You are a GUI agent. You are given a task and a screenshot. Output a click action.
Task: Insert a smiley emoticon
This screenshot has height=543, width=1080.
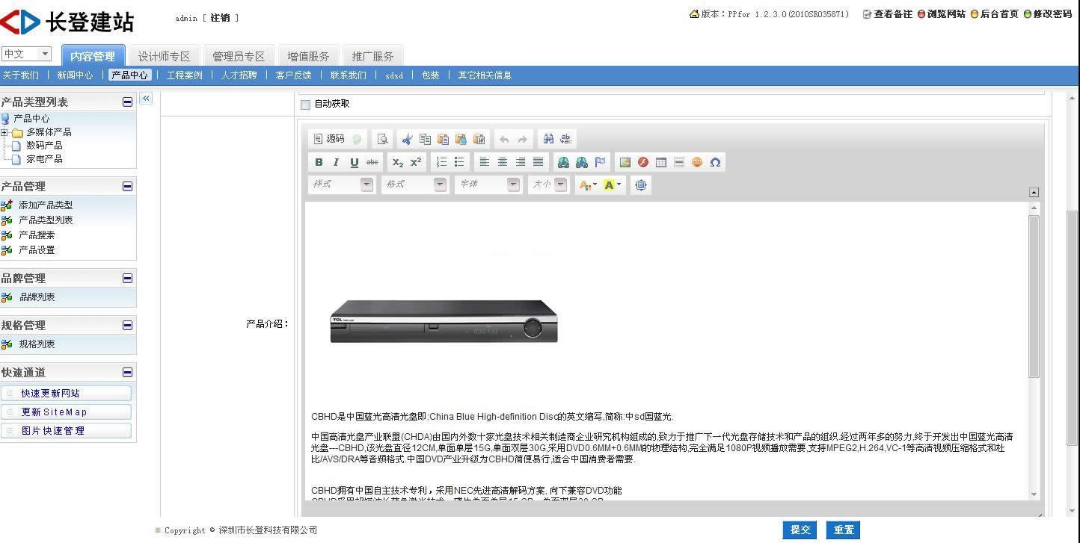pos(697,162)
